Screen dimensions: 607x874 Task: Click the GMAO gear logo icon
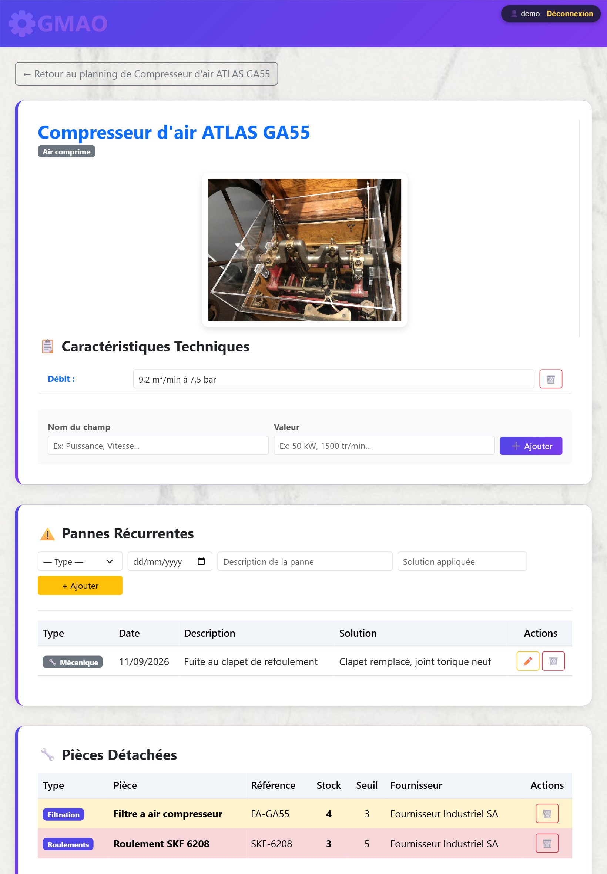point(22,24)
